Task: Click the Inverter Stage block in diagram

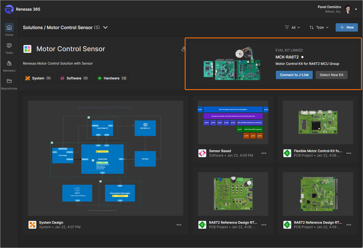Action: coord(103,128)
